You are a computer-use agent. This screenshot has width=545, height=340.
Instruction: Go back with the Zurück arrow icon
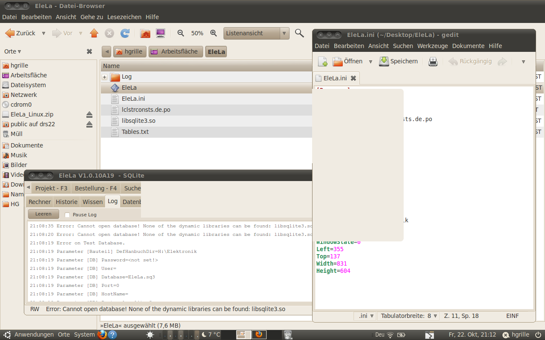point(10,33)
